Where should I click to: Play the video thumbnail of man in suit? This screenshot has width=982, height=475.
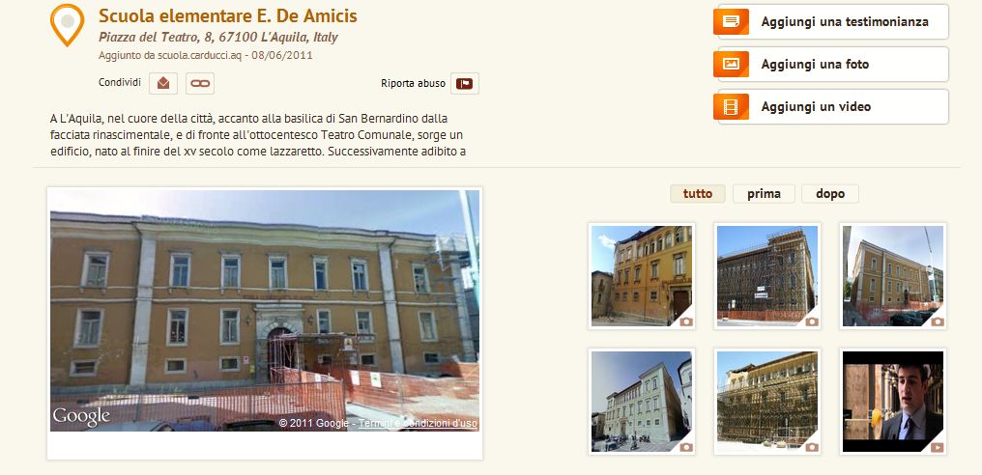point(893,402)
